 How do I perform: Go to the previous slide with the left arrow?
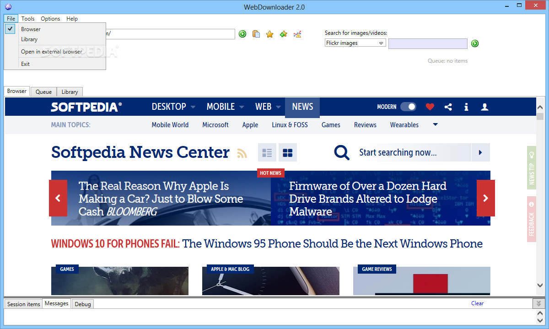coord(58,198)
